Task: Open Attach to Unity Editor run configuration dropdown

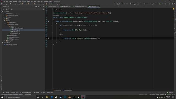Action: [x=151, y=4]
